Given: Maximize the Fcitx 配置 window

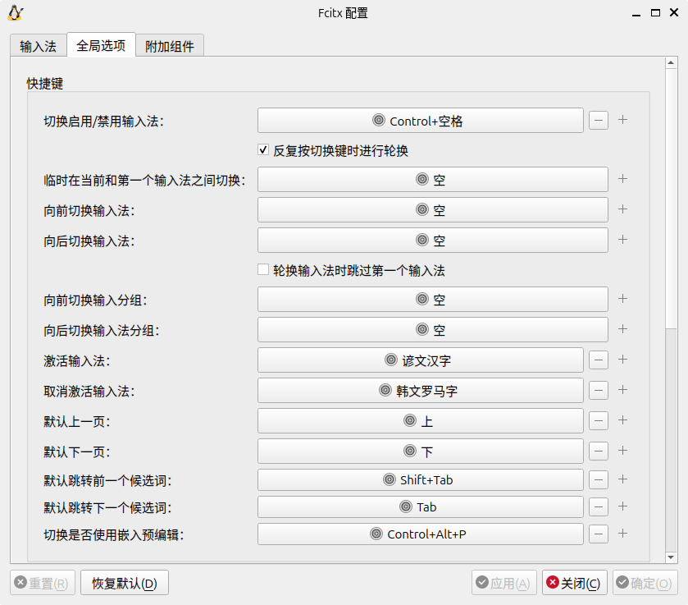Looking at the screenshot, I should [x=655, y=13].
